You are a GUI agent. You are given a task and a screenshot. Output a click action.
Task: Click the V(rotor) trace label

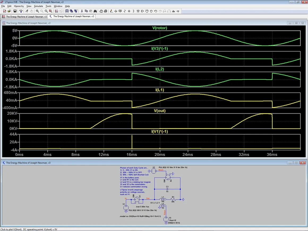[160, 28]
